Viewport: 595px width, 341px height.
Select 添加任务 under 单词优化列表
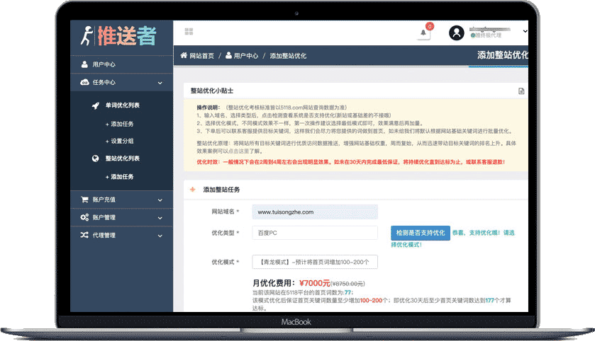pyautogui.click(x=120, y=124)
